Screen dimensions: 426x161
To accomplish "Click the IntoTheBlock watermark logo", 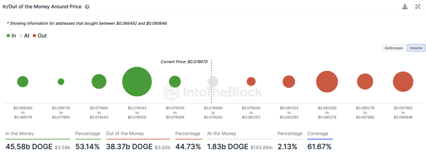I will coord(213,92).
